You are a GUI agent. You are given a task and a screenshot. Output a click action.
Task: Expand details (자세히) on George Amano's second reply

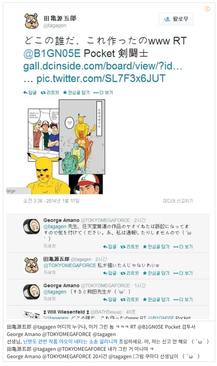pos(49,299)
